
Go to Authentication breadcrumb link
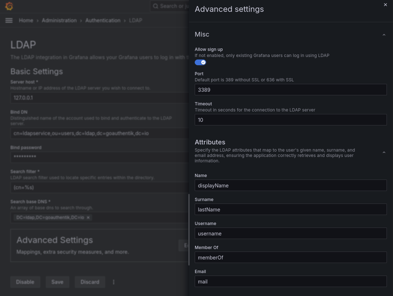click(103, 20)
